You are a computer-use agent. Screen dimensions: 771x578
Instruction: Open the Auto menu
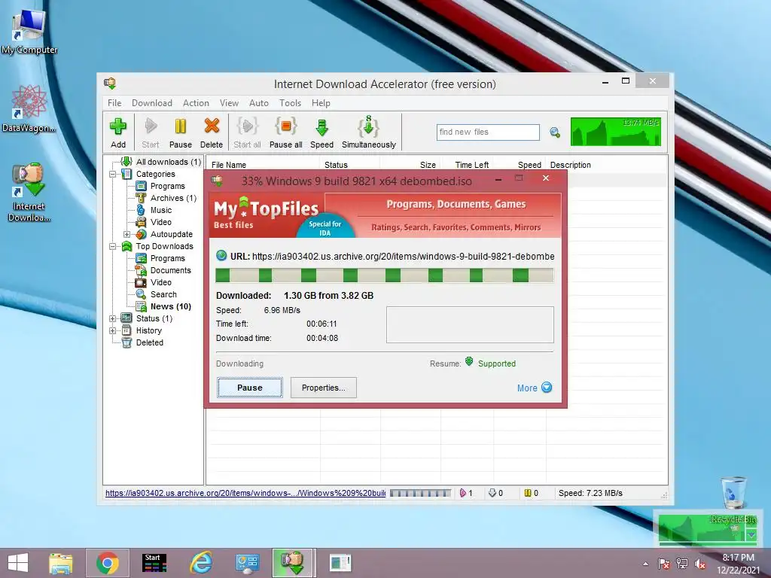pos(259,103)
